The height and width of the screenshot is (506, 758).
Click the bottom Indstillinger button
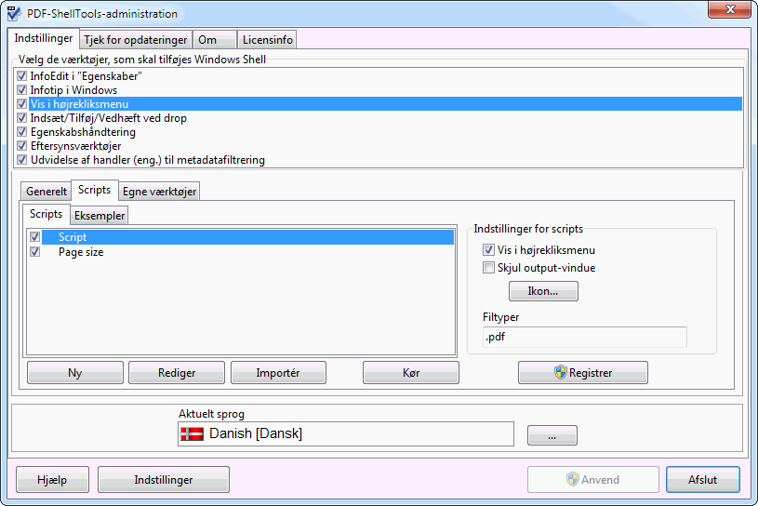pos(164,479)
